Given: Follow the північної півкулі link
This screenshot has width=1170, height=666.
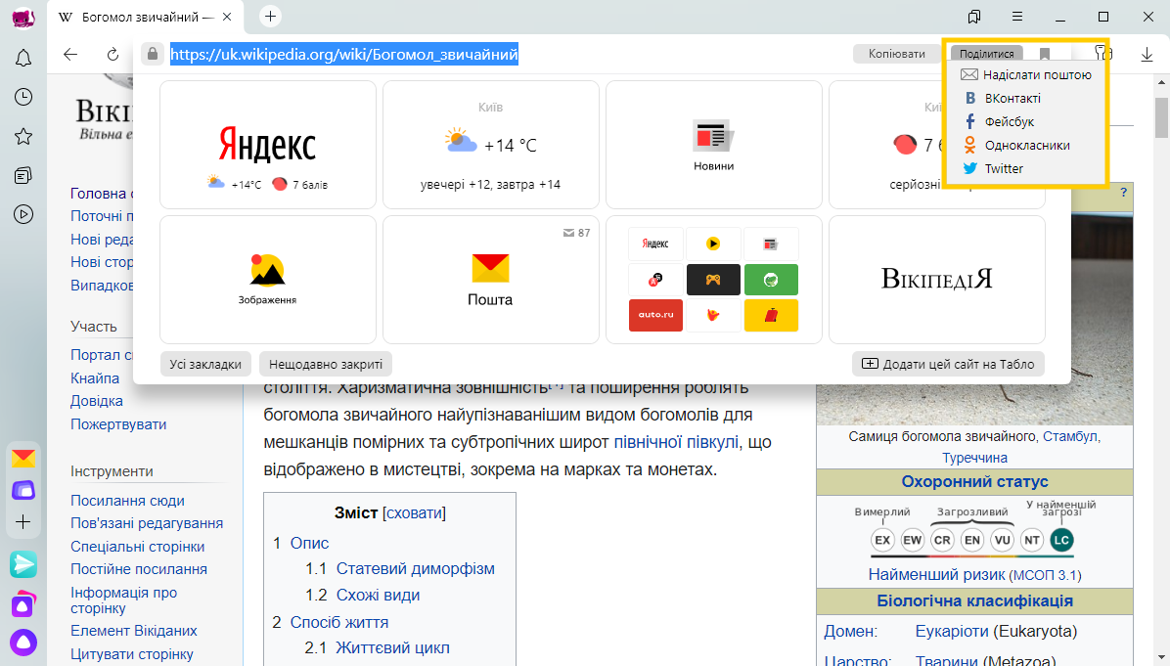Looking at the screenshot, I should click(x=675, y=442).
